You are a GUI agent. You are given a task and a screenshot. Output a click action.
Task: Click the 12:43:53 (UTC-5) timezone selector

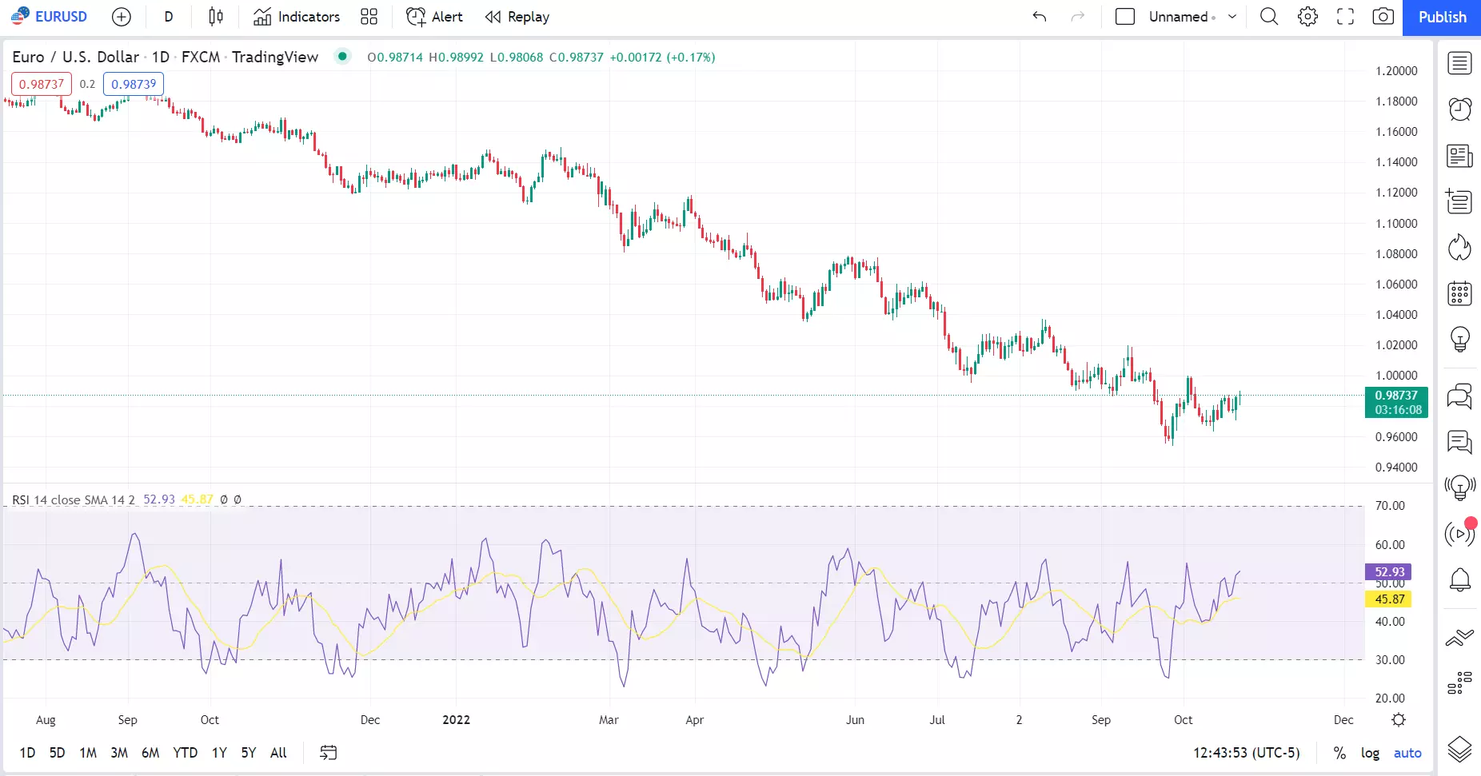pos(1247,753)
